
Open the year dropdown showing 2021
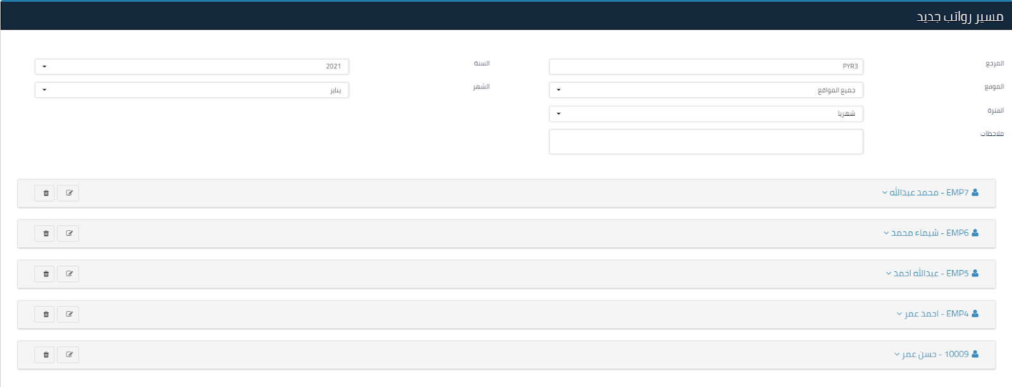click(192, 66)
